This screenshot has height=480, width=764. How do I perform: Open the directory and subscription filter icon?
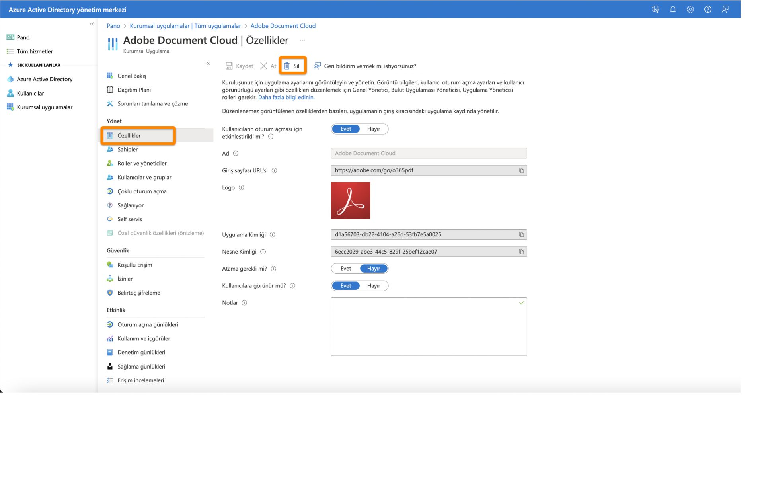[x=655, y=9]
